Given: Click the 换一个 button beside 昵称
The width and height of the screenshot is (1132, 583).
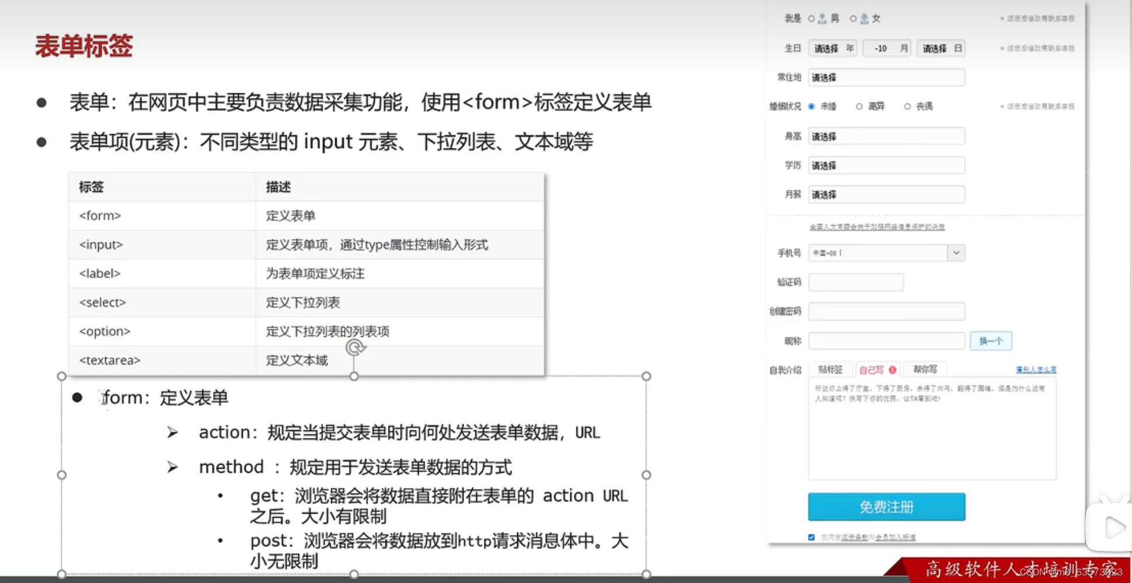Looking at the screenshot, I should (x=991, y=340).
